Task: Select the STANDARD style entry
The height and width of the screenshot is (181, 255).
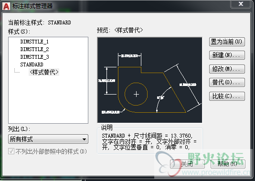Action: [32, 64]
